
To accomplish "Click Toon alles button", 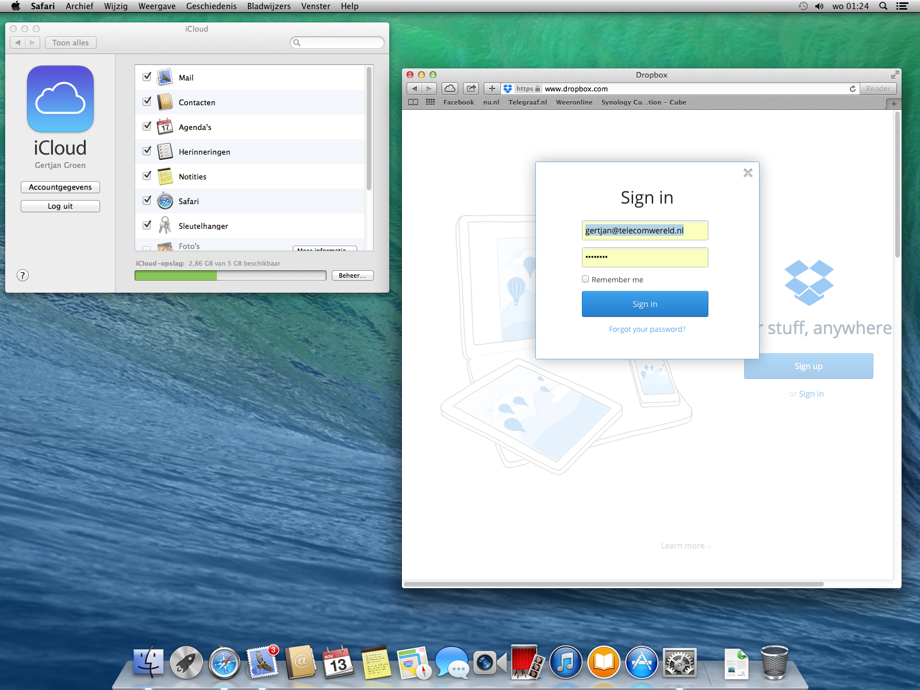I will click(71, 43).
